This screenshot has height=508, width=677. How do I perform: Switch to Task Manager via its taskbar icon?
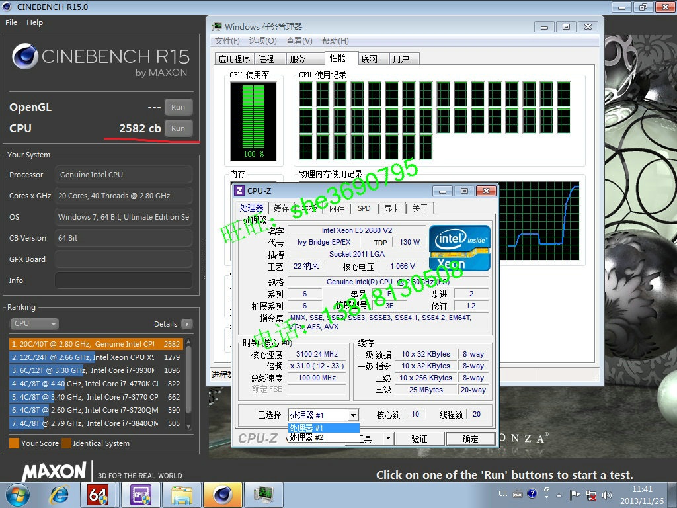pos(263,495)
